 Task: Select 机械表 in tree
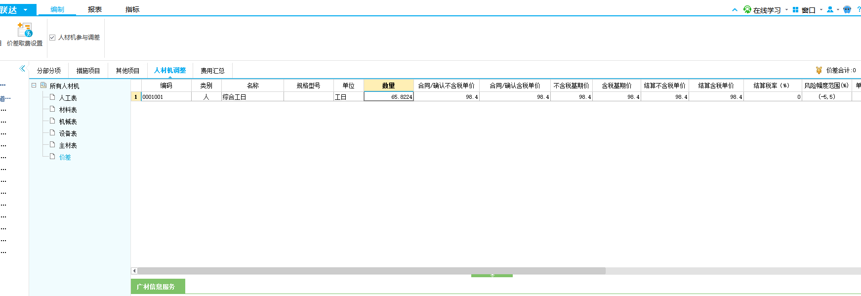pos(68,122)
